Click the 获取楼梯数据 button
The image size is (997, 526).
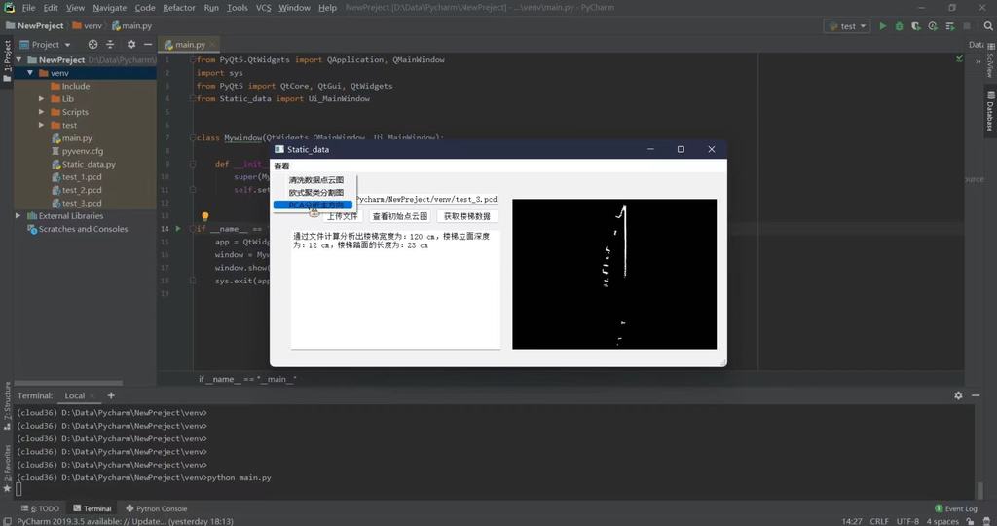pyautogui.click(x=467, y=216)
